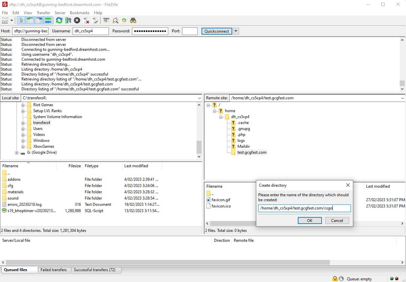The width and height of the screenshot is (406, 282).
Task: Search for files recursively with binoculars icon
Action: [x=133, y=20]
